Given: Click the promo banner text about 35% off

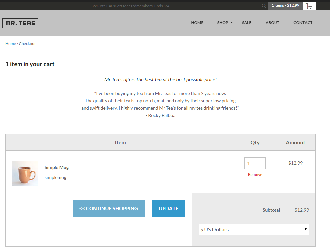Looking at the screenshot, I should (x=131, y=6).
